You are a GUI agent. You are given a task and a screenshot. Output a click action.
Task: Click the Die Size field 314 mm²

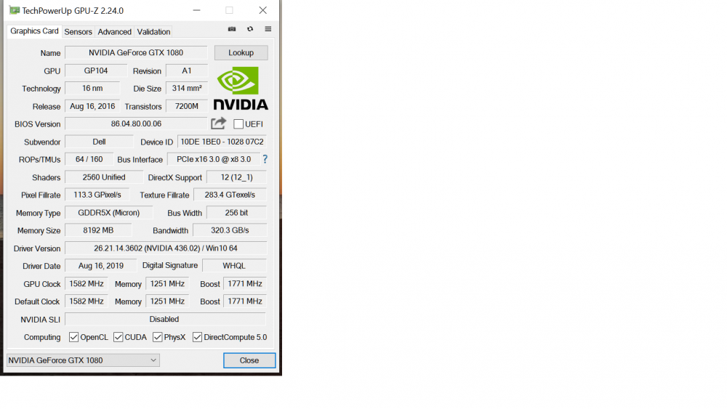coord(187,89)
